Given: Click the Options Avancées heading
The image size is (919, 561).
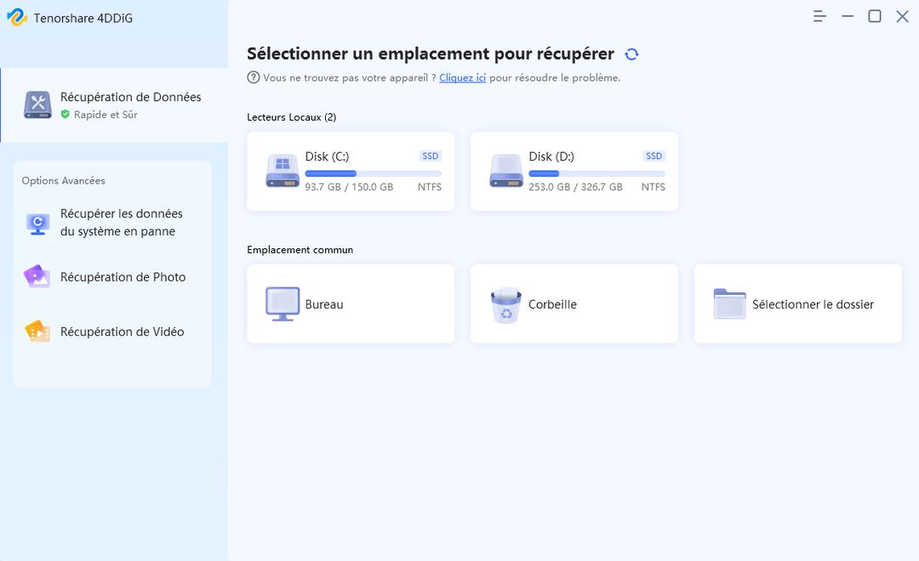Looking at the screenshot, I should [63, 180].
